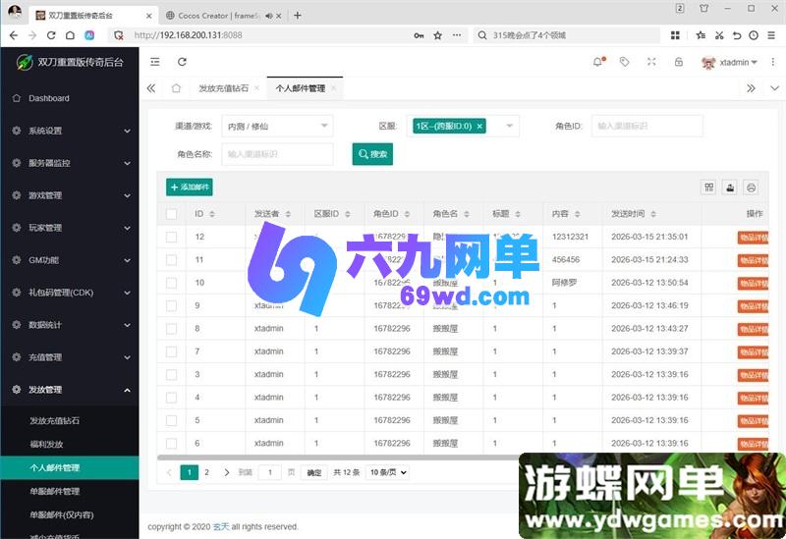
Task: Expand the GM功能 sidebar menu
Action: pos(70,260)
